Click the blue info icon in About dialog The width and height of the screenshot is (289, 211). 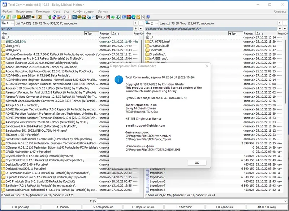pos(119,80)
